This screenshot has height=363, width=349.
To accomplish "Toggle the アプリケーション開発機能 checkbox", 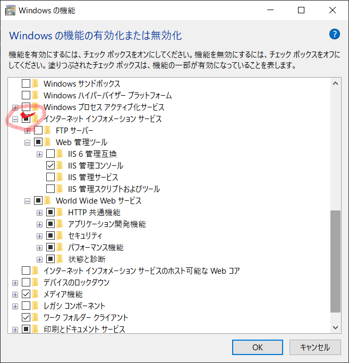I will point(50,224).
